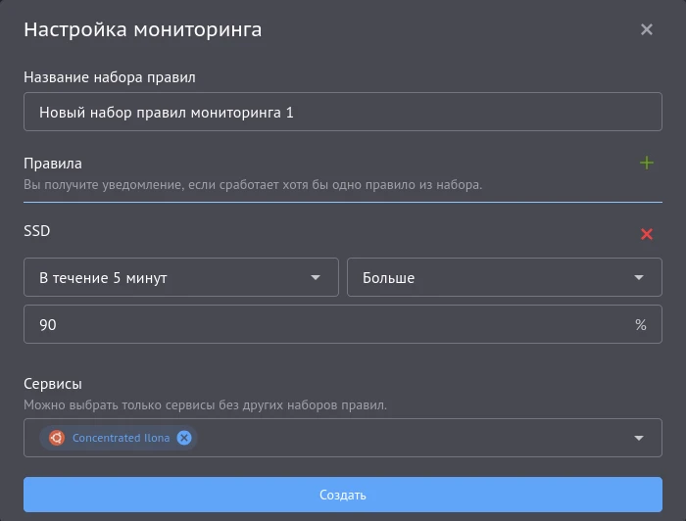Click the percent sign in threshold field
The height and width of the screenshot is (521, 686).
[x=641, y=324]
